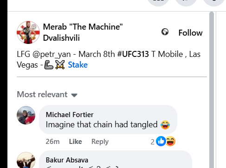Open Michael Fortier's avatar
The width and height of the screenshot is (226, 168).
tap(26, 115)
